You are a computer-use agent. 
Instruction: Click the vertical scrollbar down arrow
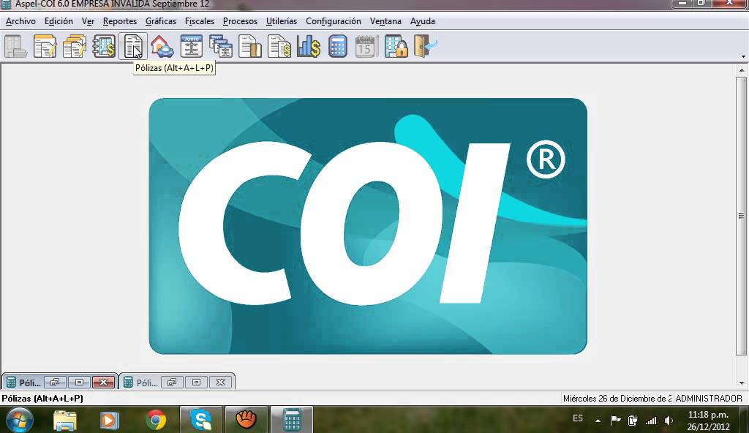(742, 383)
